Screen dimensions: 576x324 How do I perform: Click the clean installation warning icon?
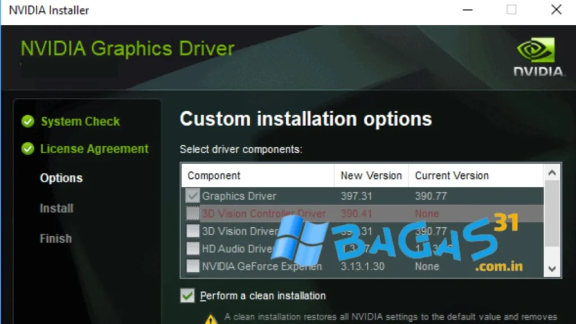point(210,319)
